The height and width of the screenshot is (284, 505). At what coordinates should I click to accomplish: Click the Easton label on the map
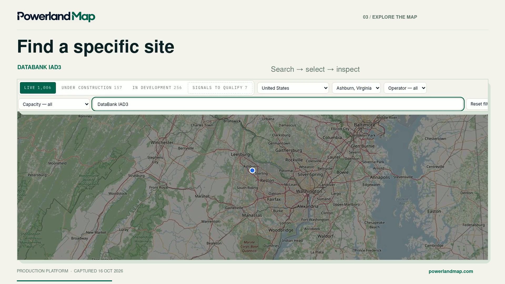[x=434, y=211]
